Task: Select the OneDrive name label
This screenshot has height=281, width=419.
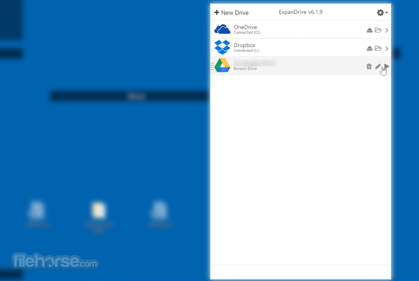Action: pyautogui.click(x=245, y=27)
